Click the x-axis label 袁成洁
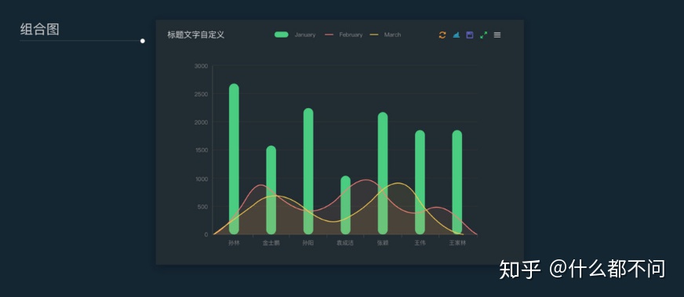The image size is (684, 297). (x=345, y=243)
